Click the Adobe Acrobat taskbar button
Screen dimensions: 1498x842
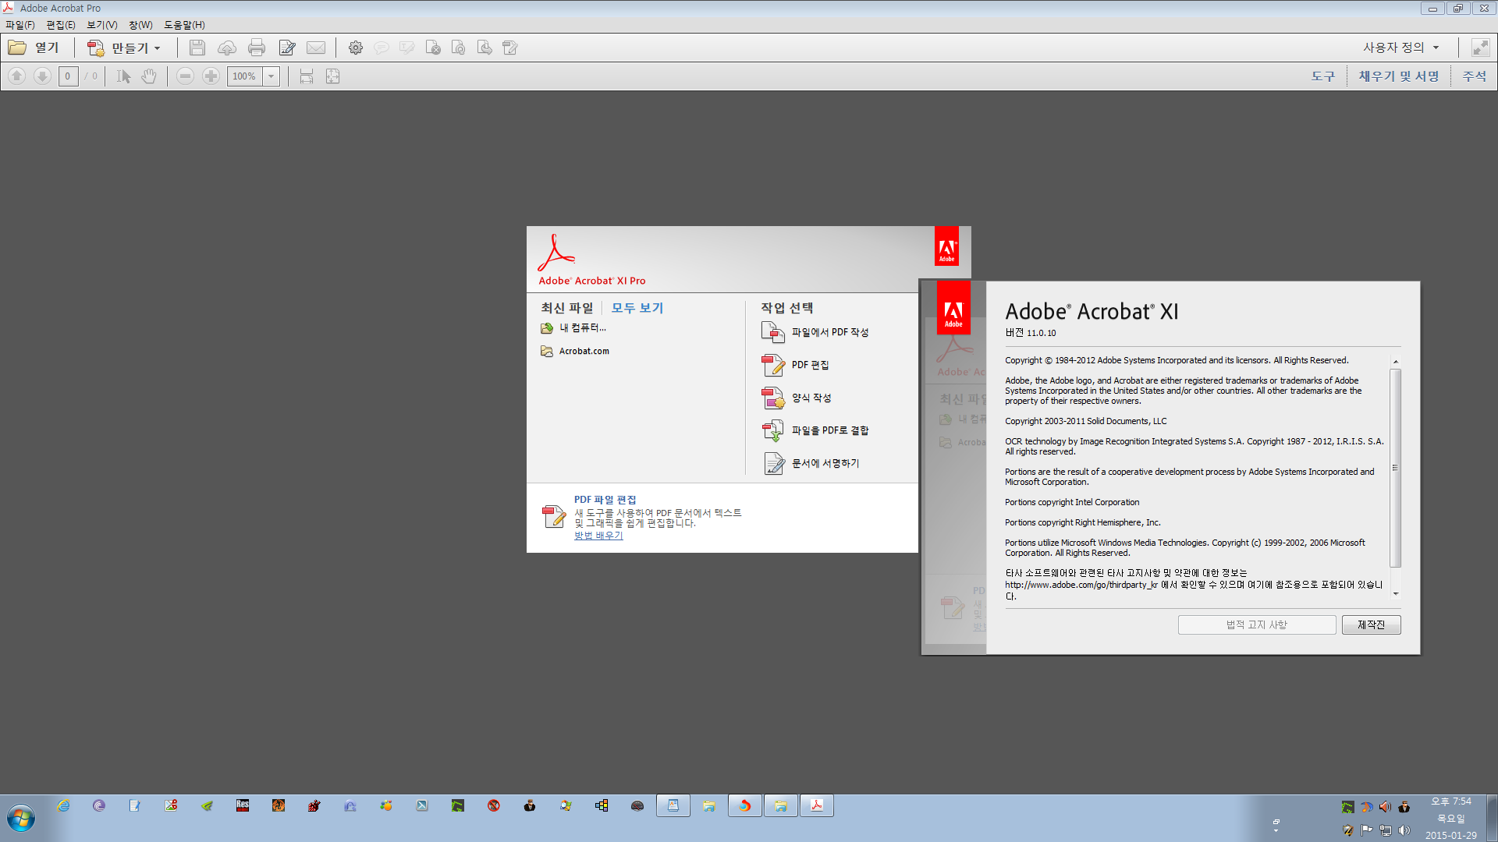pos(817,805)
